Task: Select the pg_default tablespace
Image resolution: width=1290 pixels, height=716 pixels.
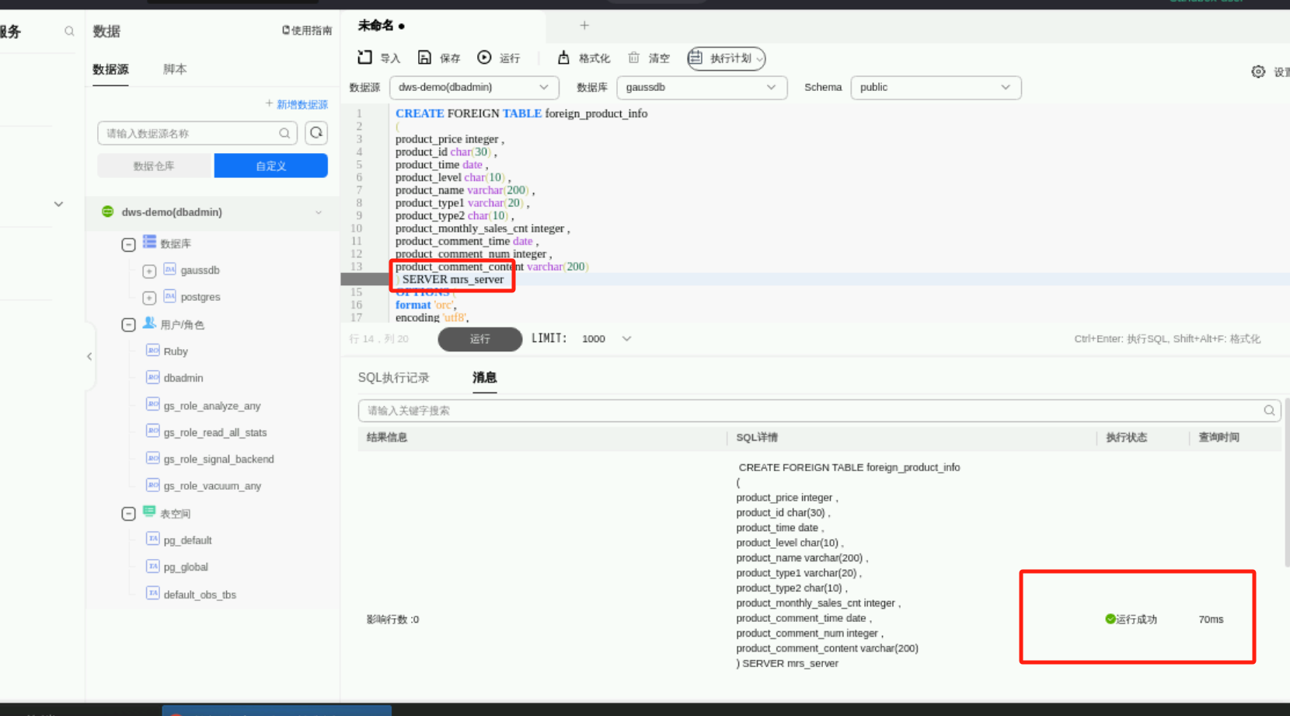Action: pyautogui.click(x=187, y=540)
